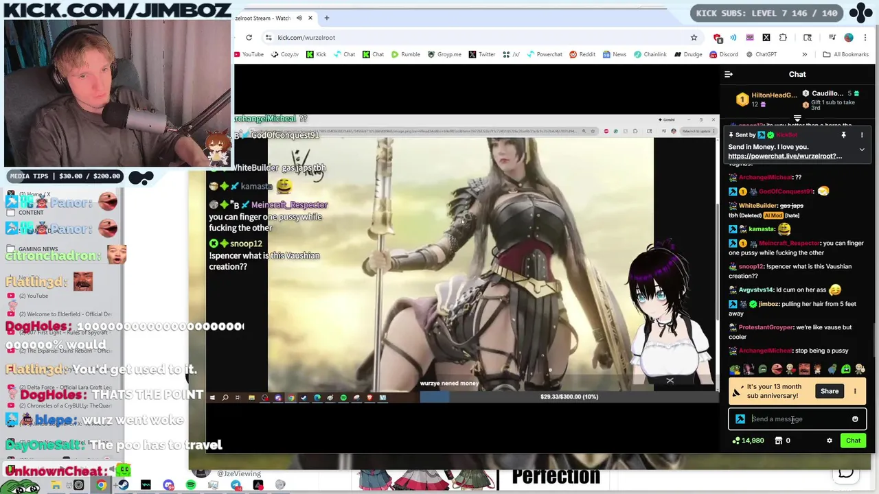The image size is (879, 494).
Task: Expand the pinned message chevron
Action: pyautogui.click(x=862, y=149)
